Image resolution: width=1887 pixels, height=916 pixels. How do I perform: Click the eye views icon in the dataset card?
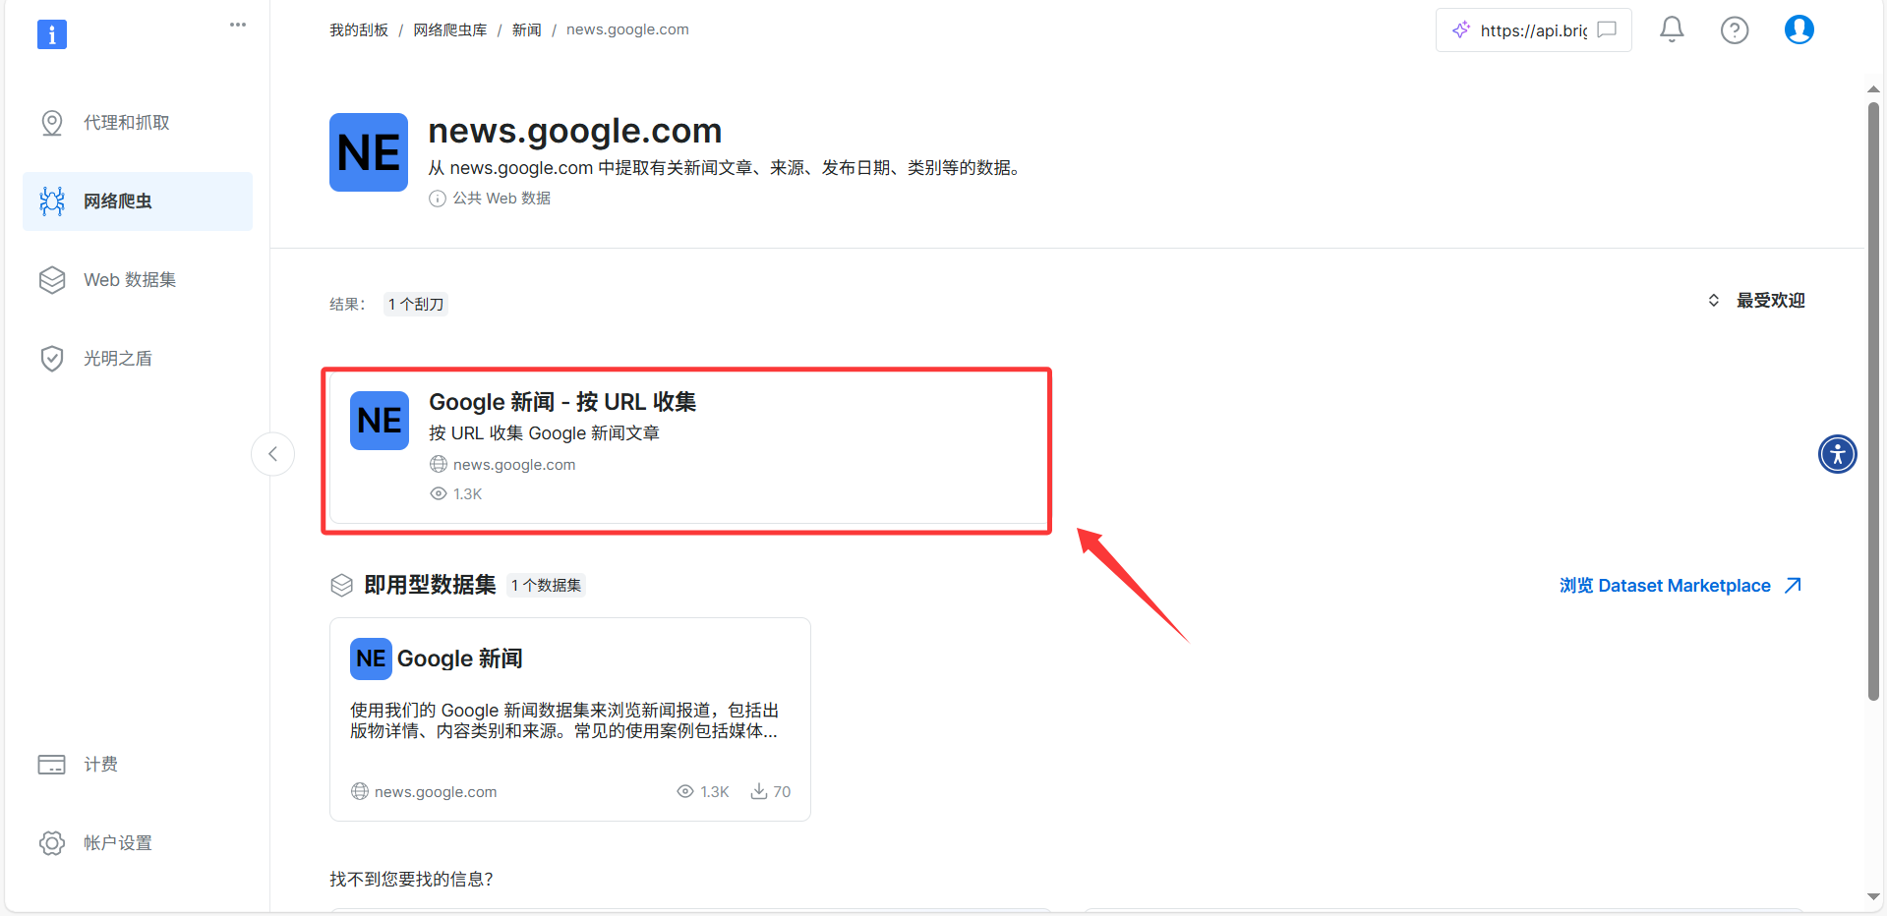pos(685,792)
